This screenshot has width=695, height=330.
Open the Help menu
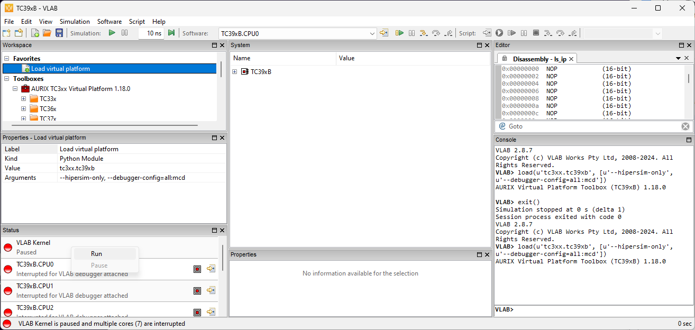(159, 22)
